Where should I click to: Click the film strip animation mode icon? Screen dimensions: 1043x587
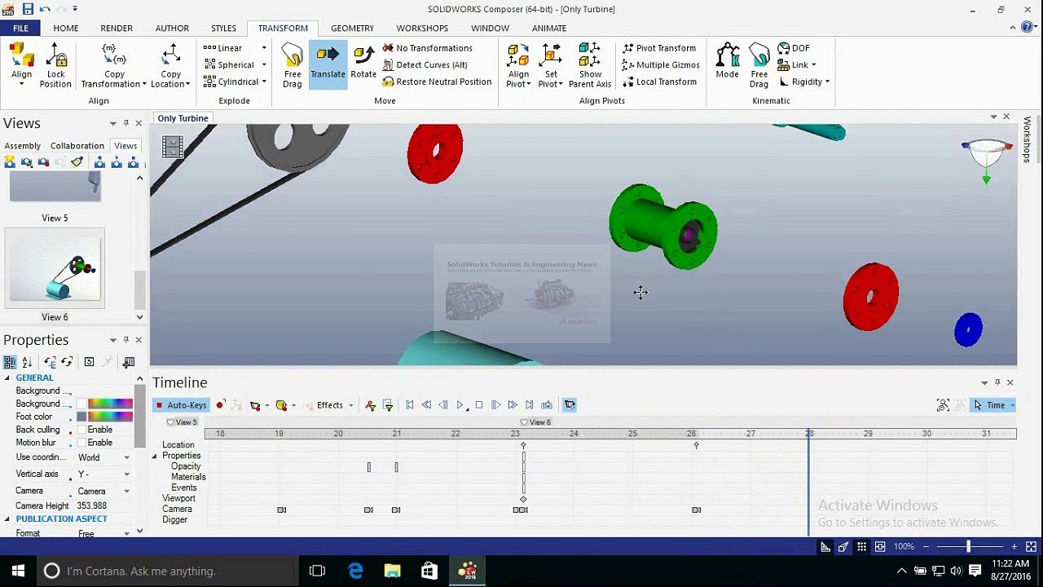pyautogui.click(x=172, y=147)
